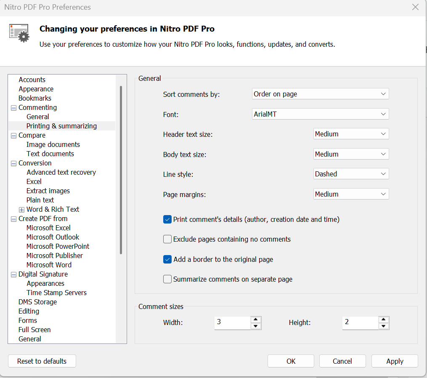Select Microsoft Outlook tree item
This screenshot has height=378, width=427.
(53, 237)
